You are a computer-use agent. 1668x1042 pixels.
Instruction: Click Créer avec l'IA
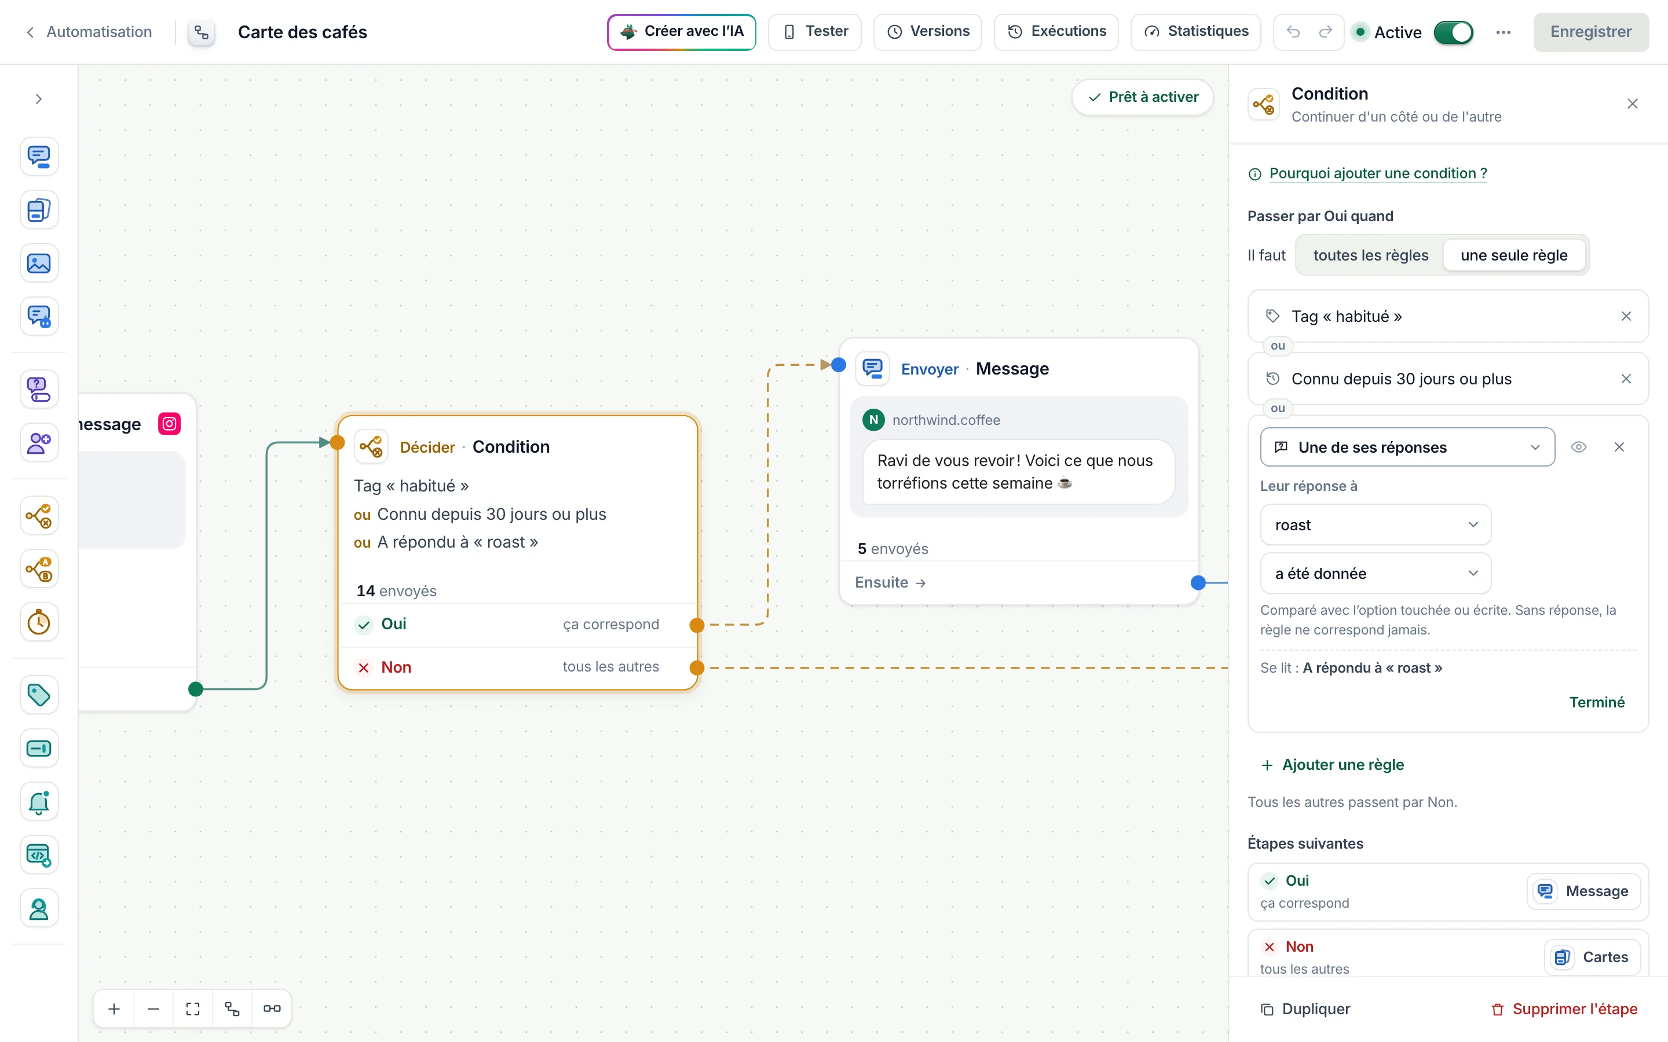(x=681, y=32)
